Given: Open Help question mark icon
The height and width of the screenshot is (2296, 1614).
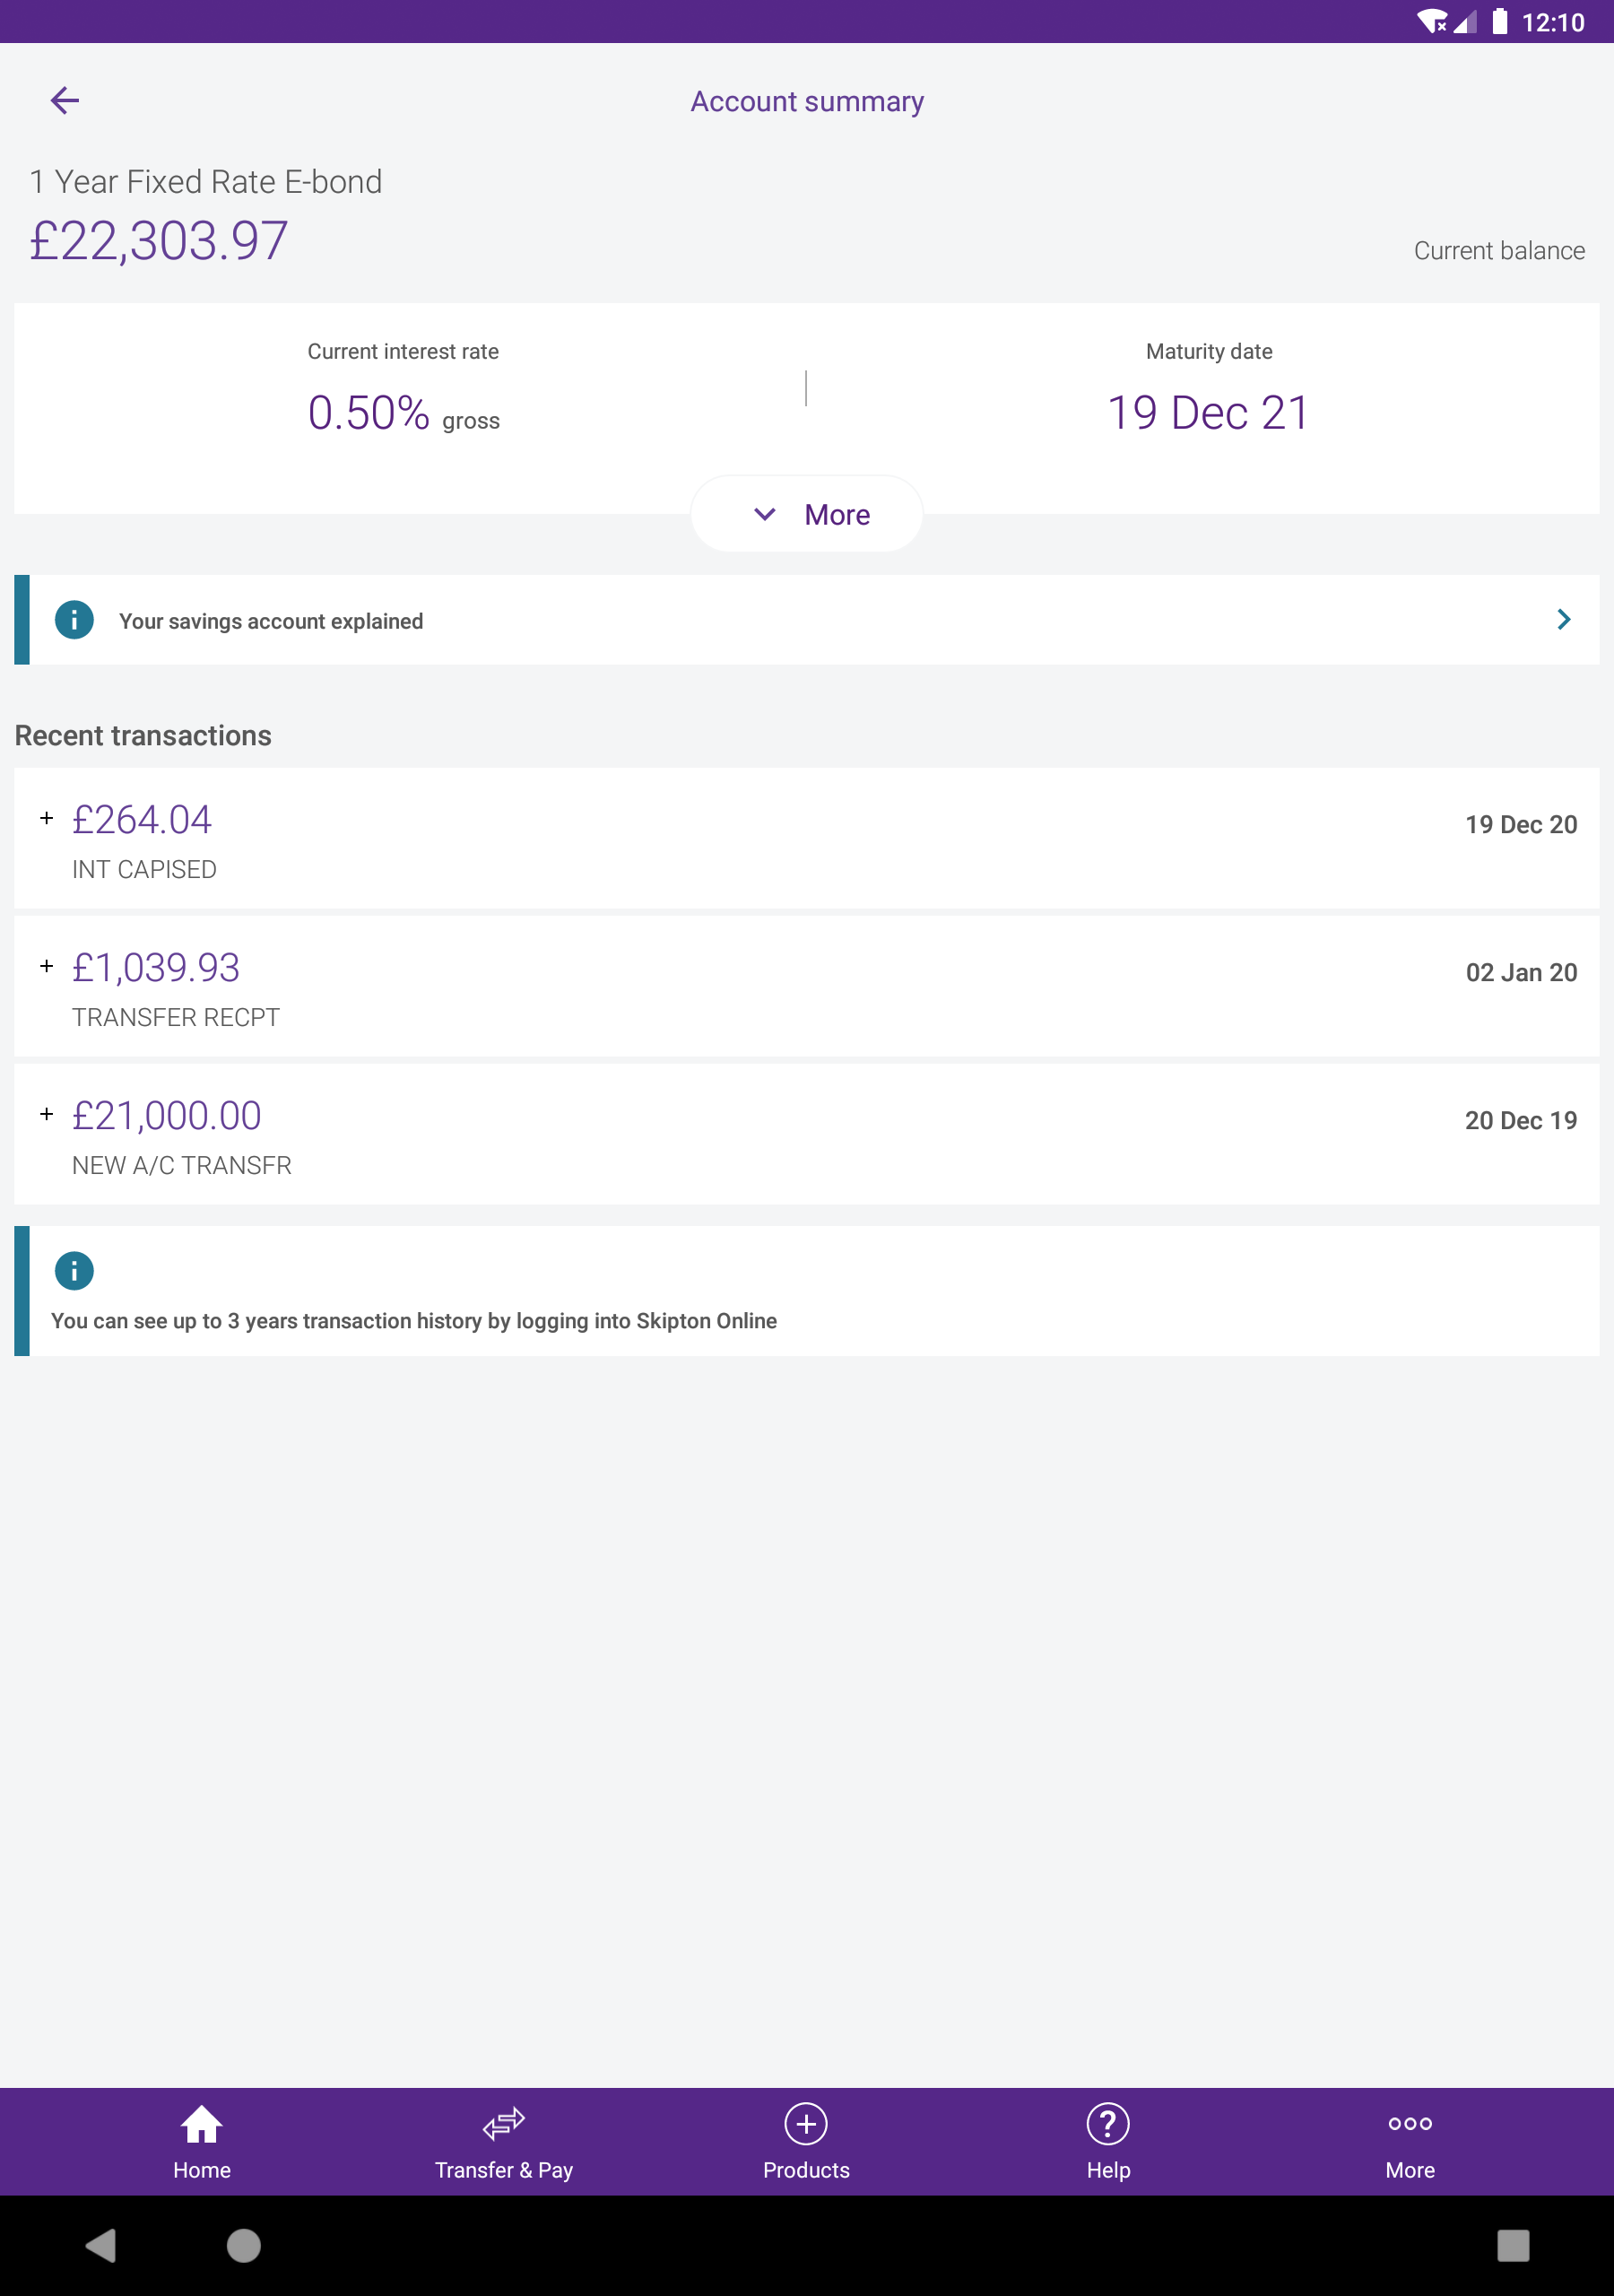Looking at the screenshot, I should pyautogui.click(x=1108, y=2124).
